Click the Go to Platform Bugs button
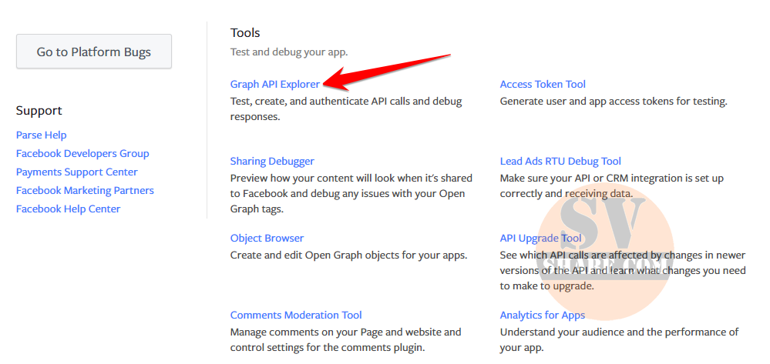The image size is (770, 364). tap(94, 52)
